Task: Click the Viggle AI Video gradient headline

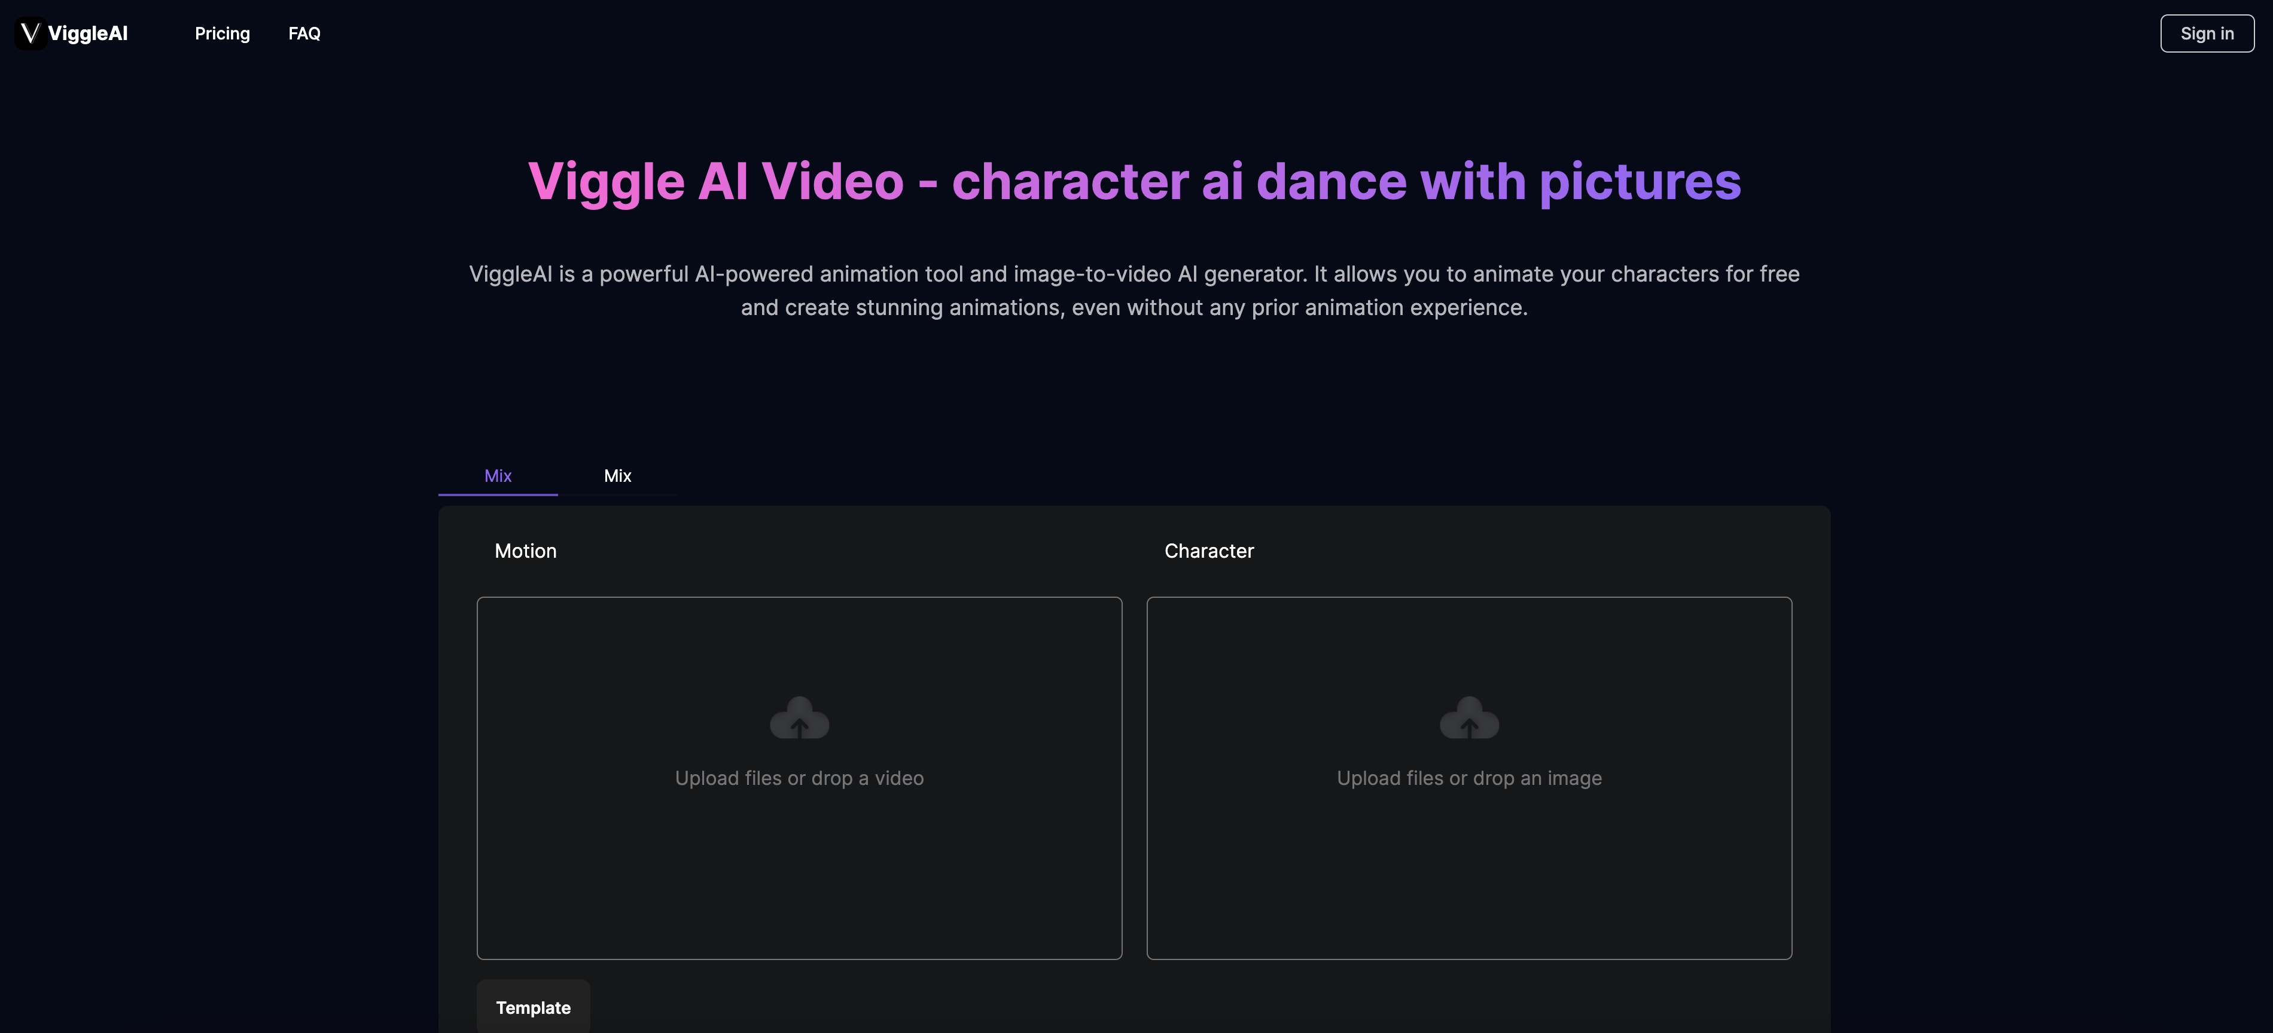Action: point(1134,182)
